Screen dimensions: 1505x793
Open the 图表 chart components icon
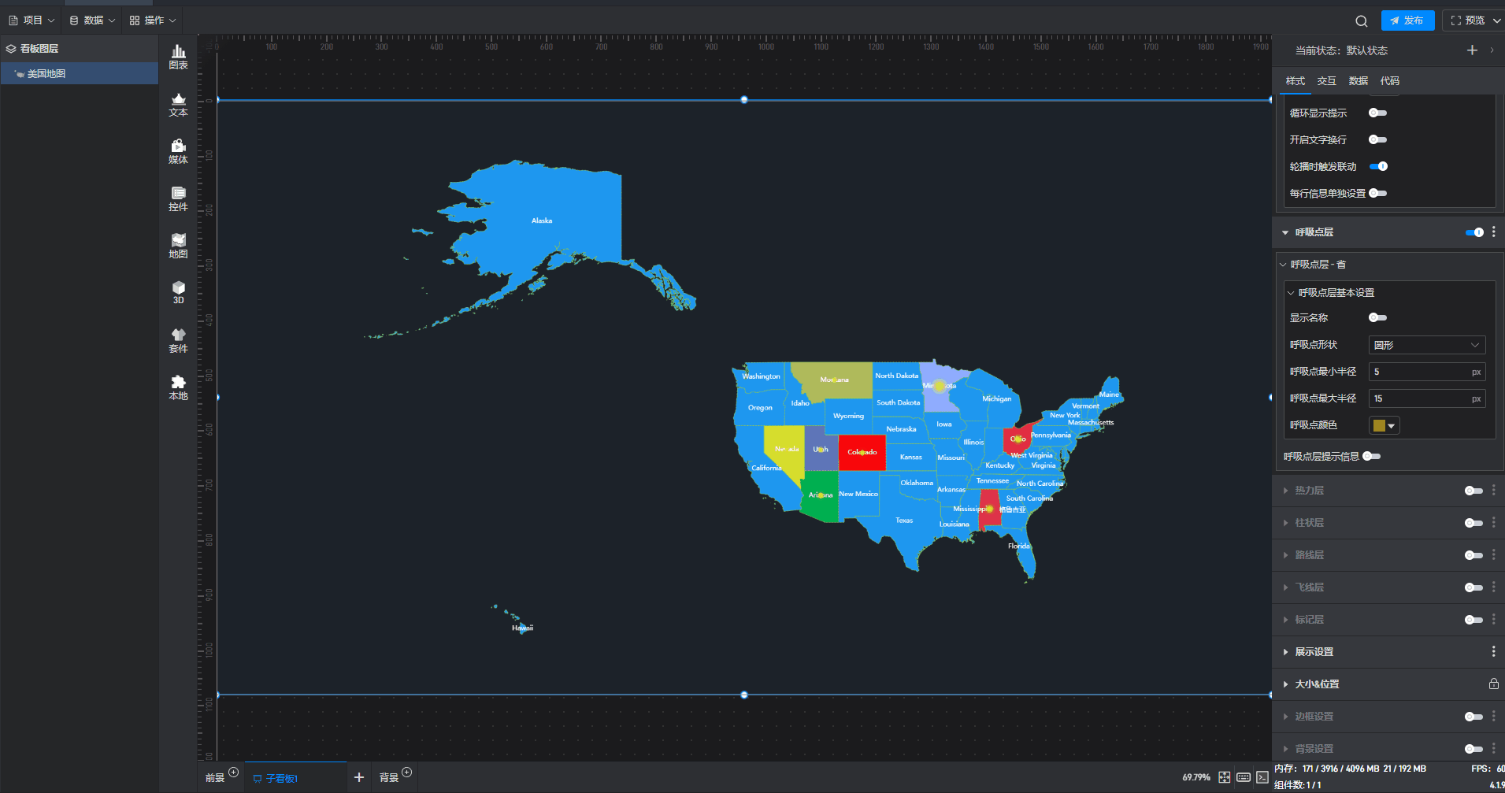coord(178,57)
